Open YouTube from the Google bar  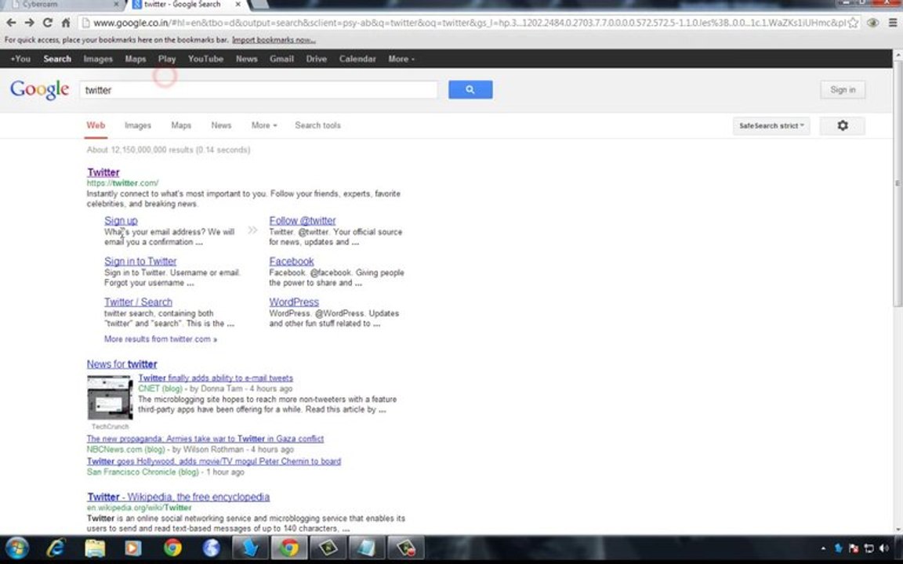205,59
